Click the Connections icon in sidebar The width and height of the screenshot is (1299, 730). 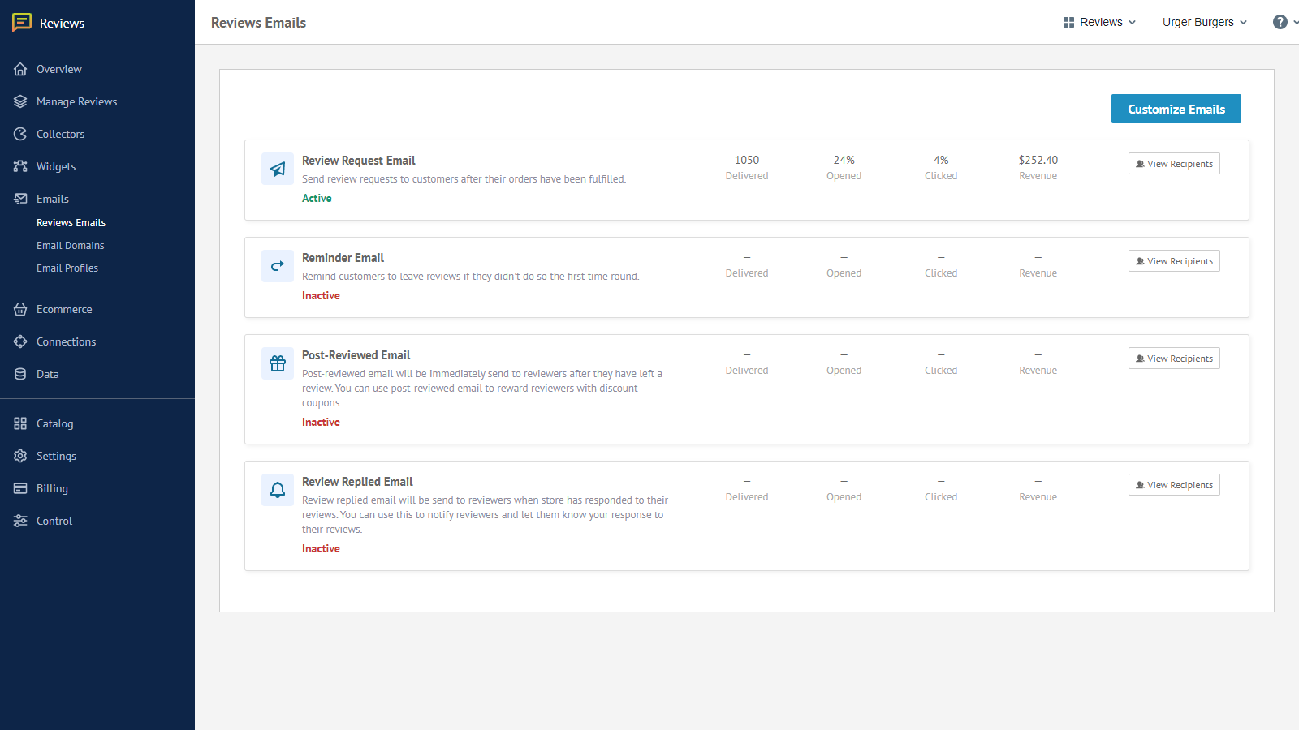click(20, 341)
